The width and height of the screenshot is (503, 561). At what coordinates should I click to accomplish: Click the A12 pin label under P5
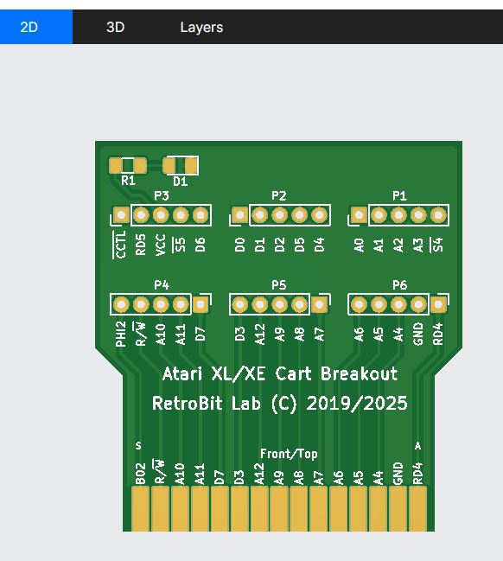(260, 335)
